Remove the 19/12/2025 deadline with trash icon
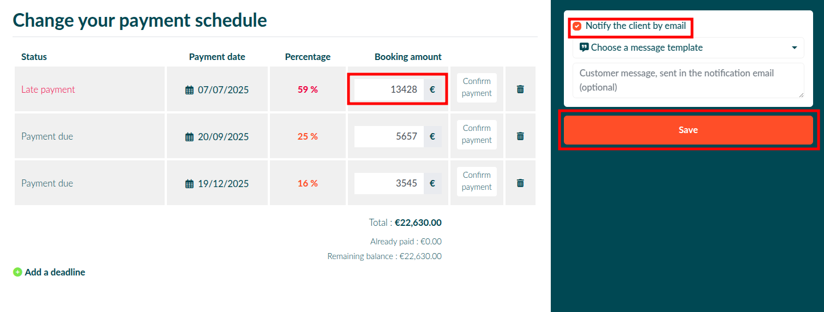Image resolution: width=824 pixels, height=312 pixels. coord(520,183)
